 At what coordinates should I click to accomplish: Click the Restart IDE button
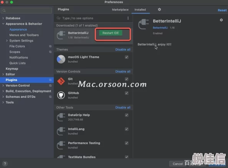tap(111, 33)
